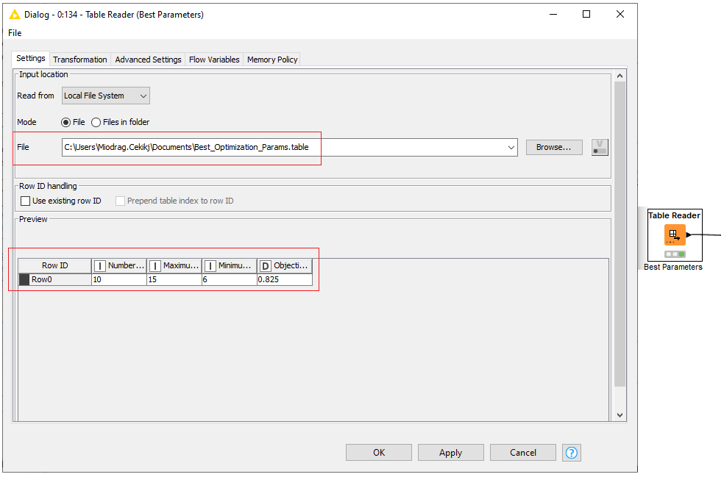Open the Read from Local File System dropdown
Viewport: 724px width, 477px height.
pyautogui.click(x=106, y=96)
